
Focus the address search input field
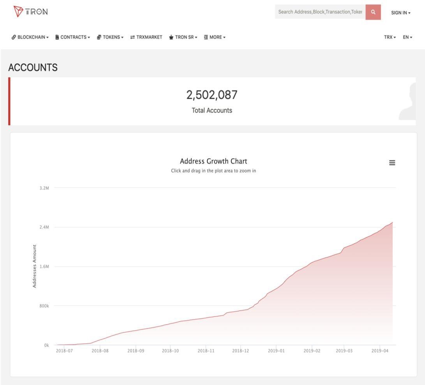pos(320,12)
